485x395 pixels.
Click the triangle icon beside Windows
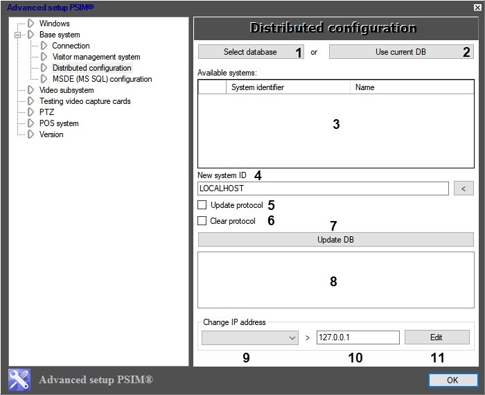[x=30, y=23]
